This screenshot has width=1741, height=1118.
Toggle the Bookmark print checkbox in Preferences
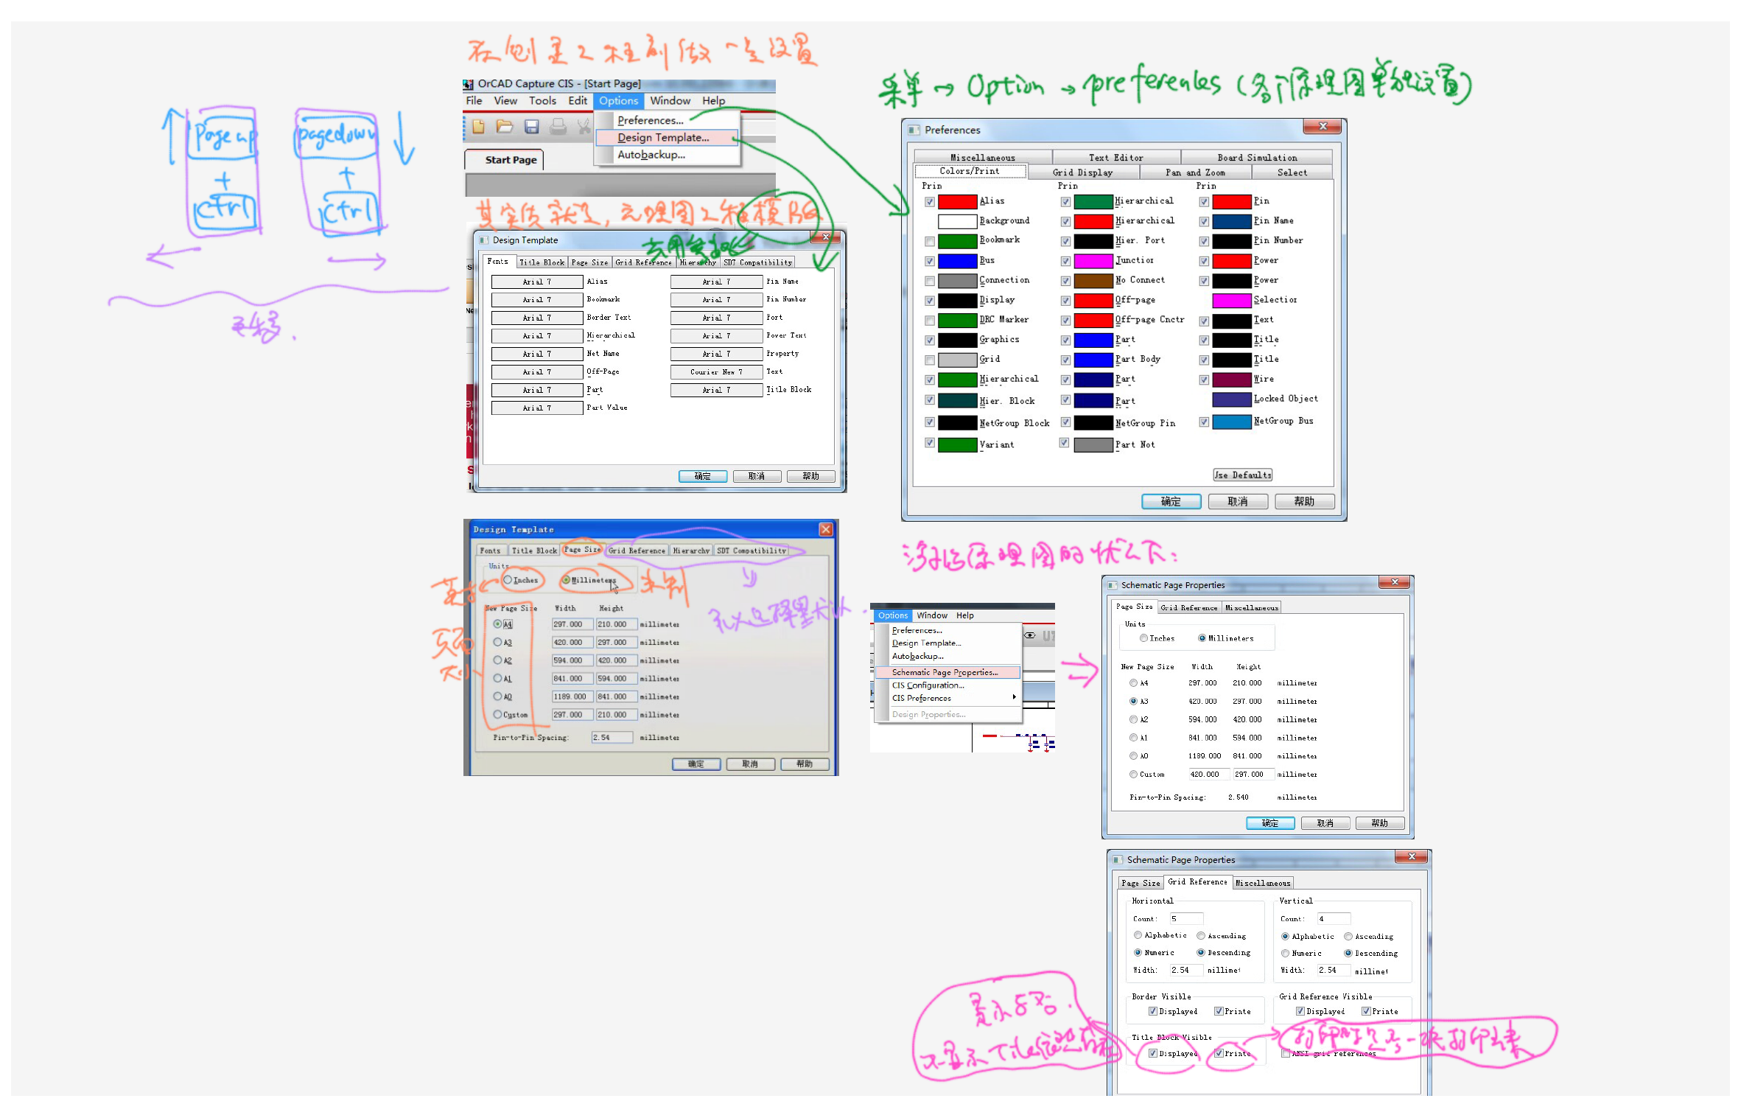pyautogui.click(x=930, y=242)
